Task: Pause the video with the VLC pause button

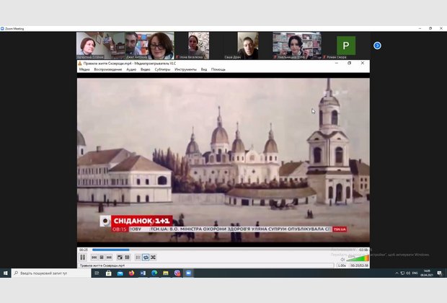Action: (x=82, y=257)
